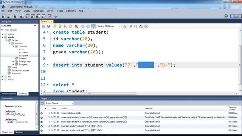The width and height of the screenshot is (242, 136).
Task: Collapse the Tables node
Action: (6, 40)
